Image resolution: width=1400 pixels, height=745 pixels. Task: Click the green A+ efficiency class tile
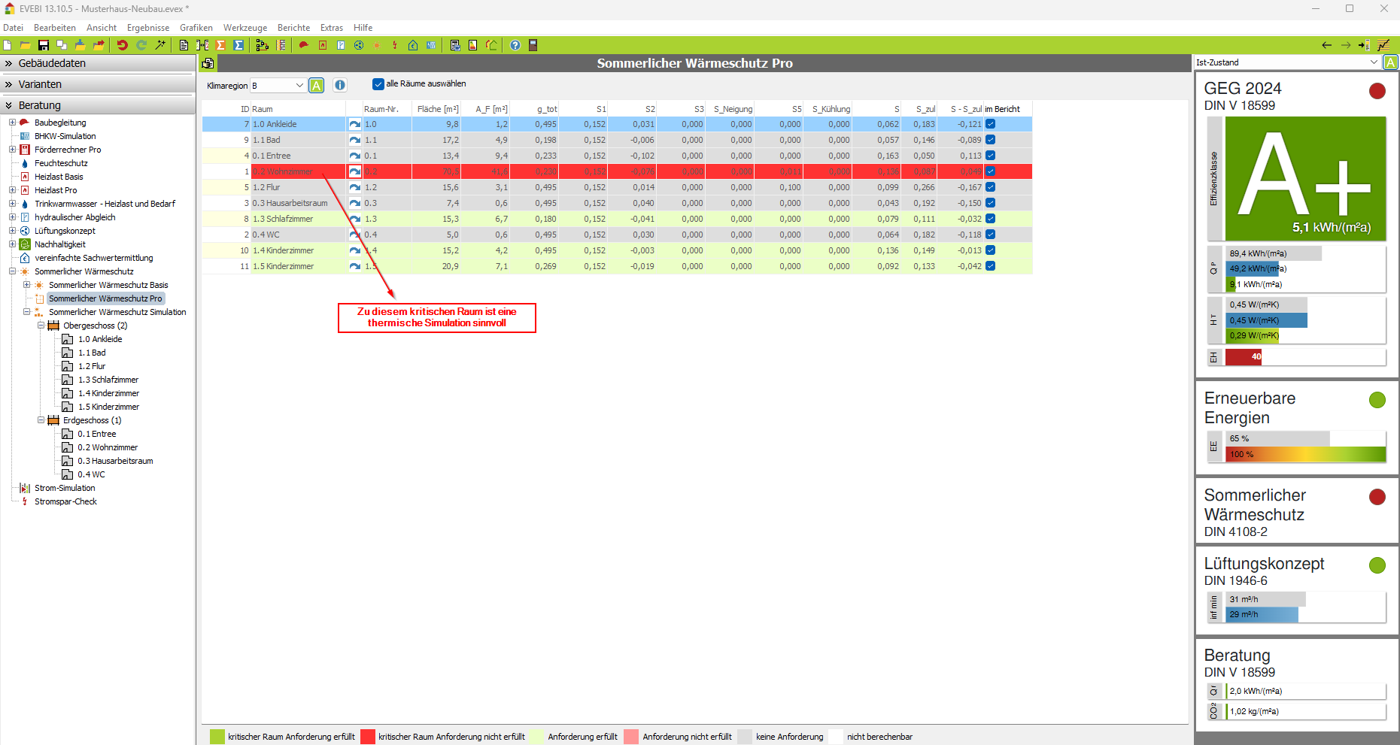[x=1305, y=178]
